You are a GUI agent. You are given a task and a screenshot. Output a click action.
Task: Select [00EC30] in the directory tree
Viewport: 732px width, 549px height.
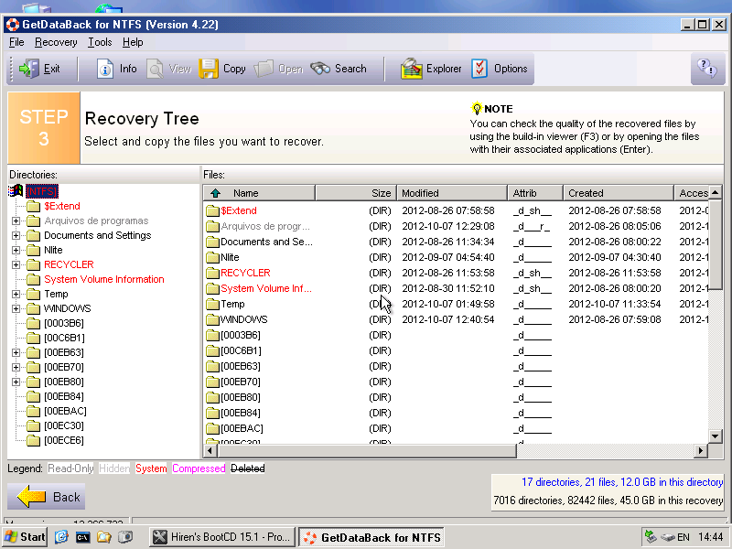64,425
